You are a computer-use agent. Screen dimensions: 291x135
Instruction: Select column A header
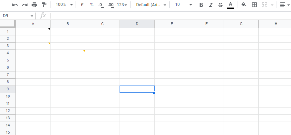coord(33,24)
